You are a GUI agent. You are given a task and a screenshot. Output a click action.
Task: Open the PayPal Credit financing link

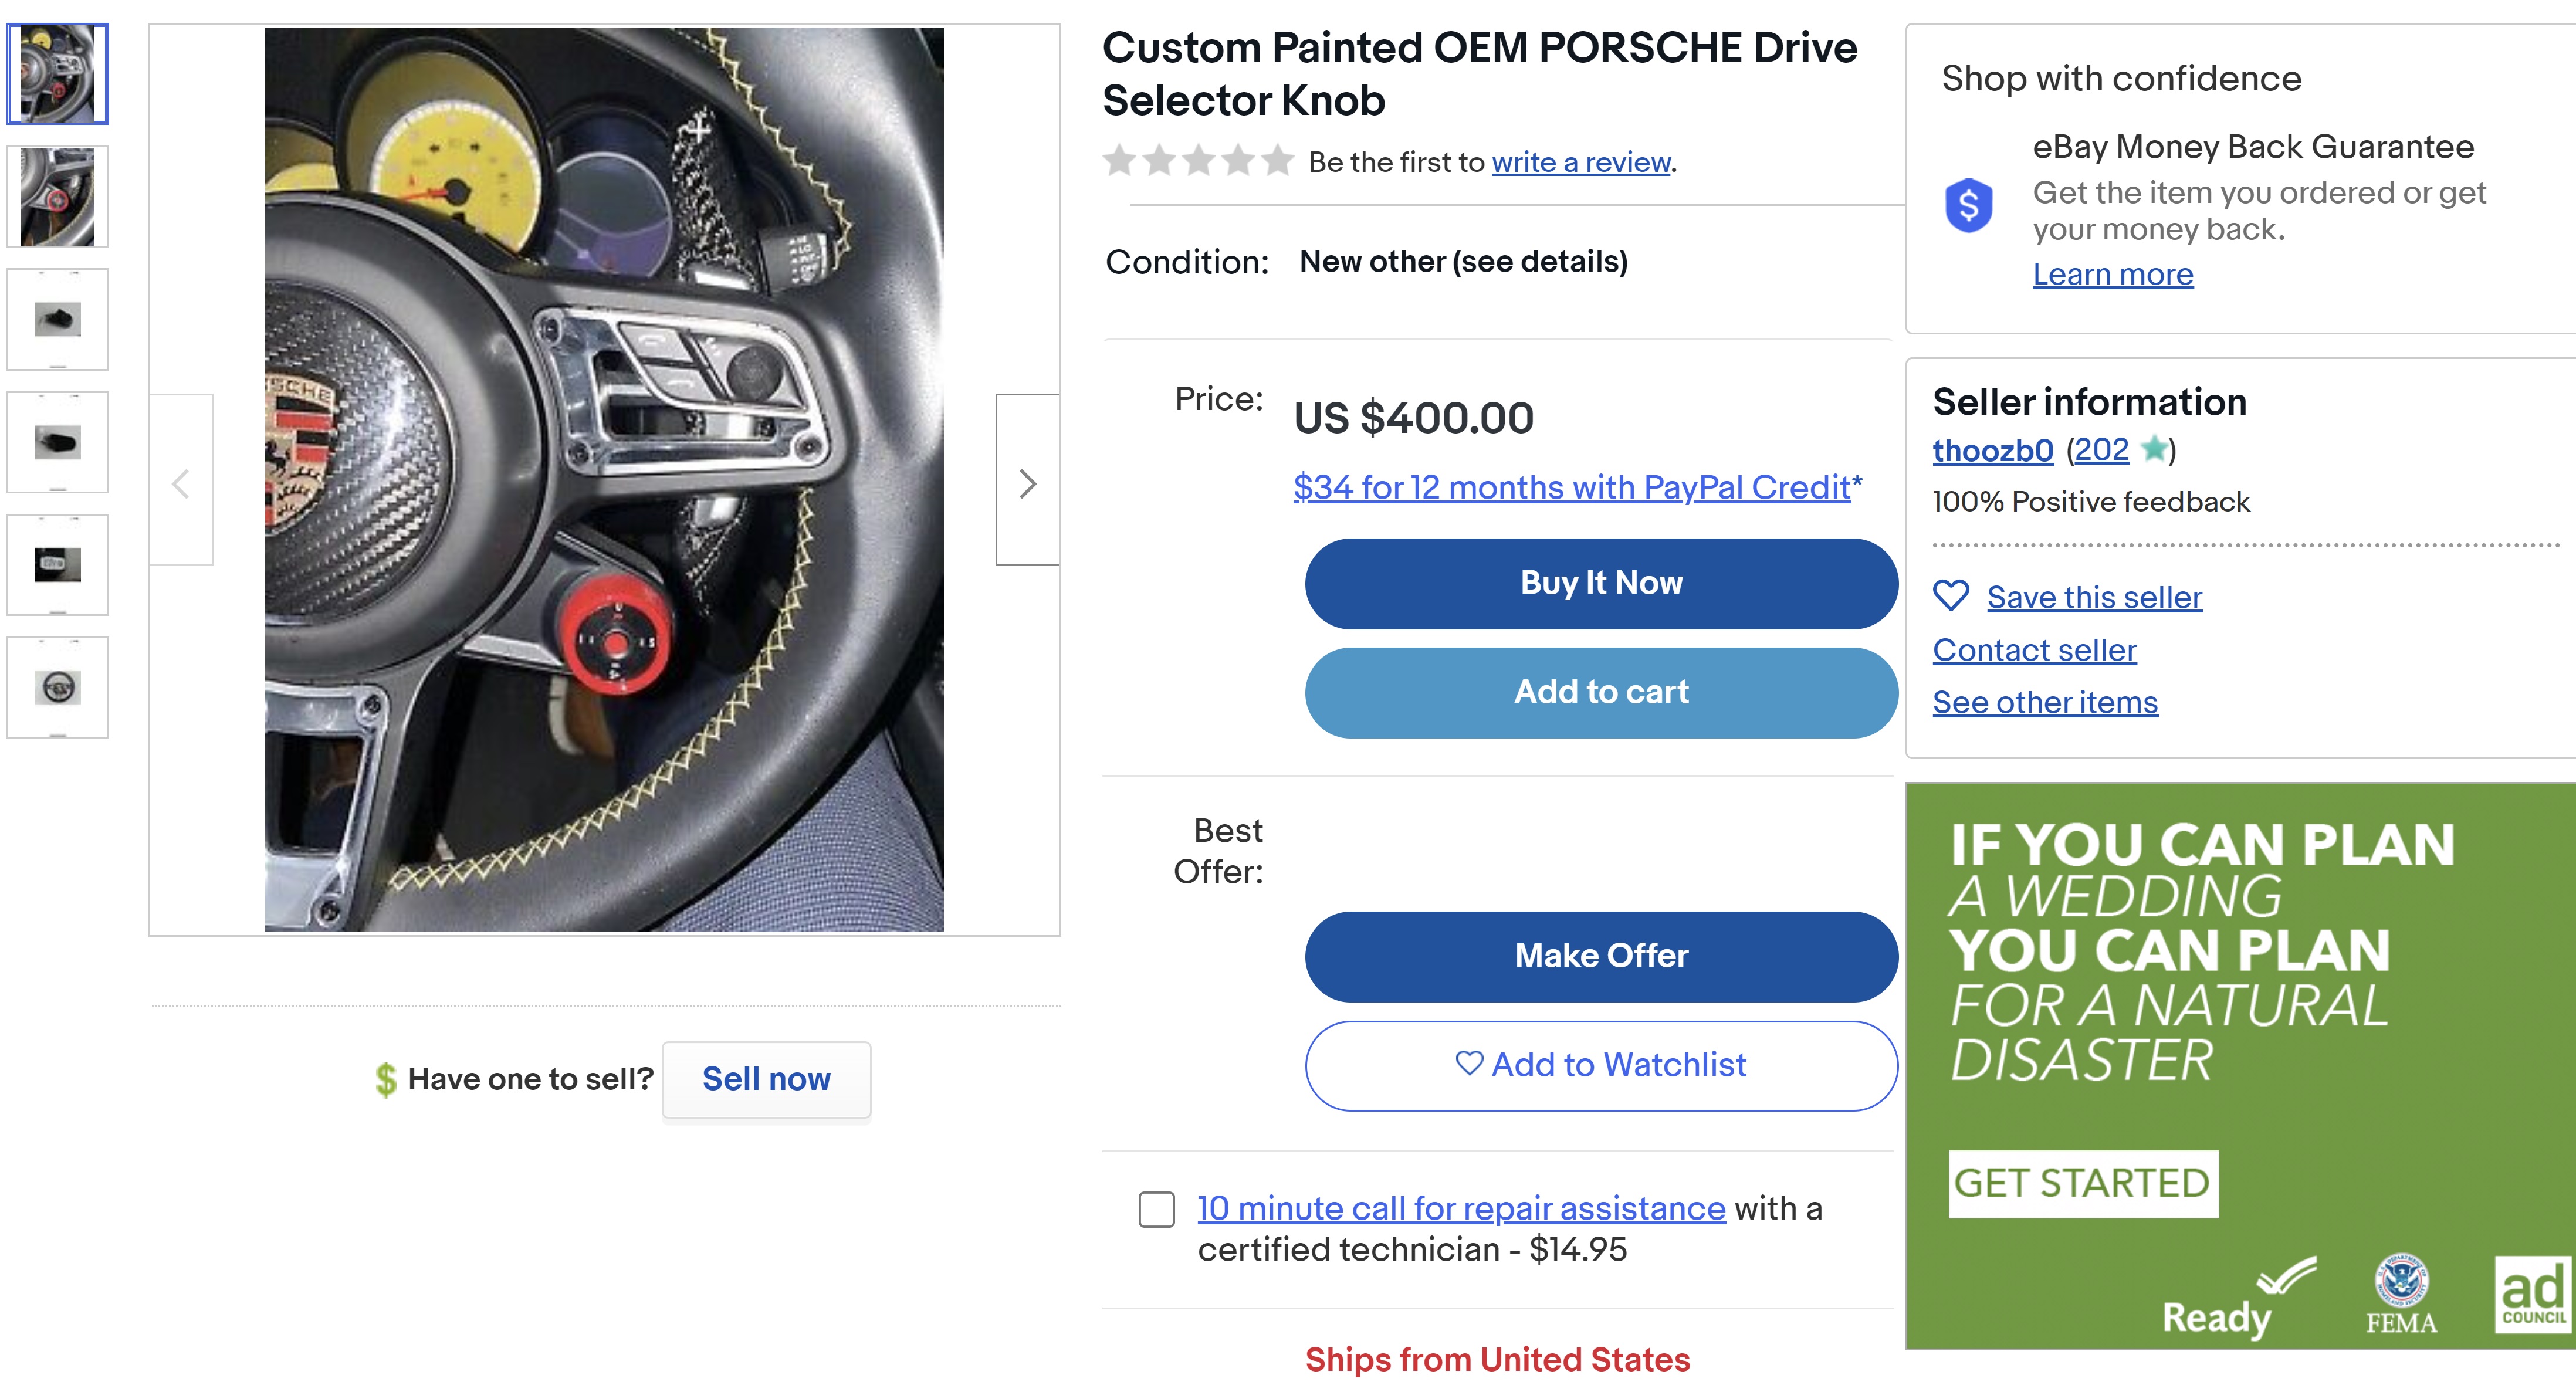click(1571, 487)
